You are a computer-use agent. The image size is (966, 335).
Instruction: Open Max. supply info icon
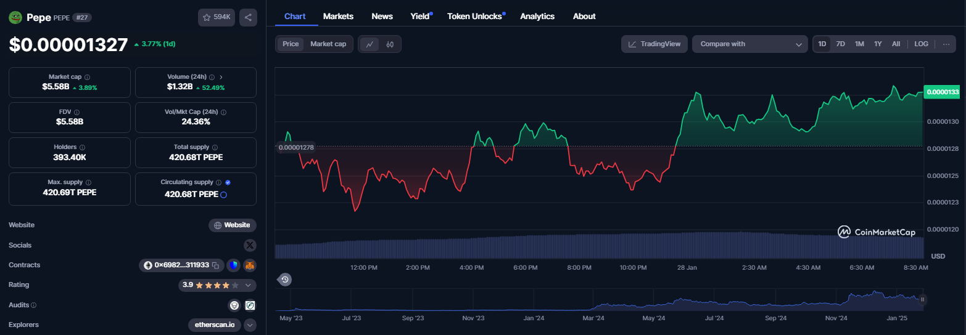click(88, 182)
